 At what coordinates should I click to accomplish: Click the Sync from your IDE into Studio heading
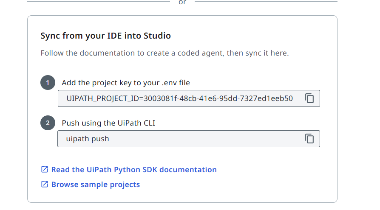tap(105, 36)
